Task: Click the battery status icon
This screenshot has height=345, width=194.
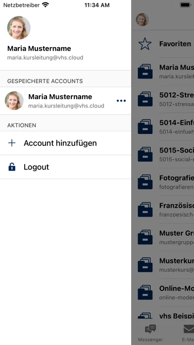Action: (x=185, y=5)
